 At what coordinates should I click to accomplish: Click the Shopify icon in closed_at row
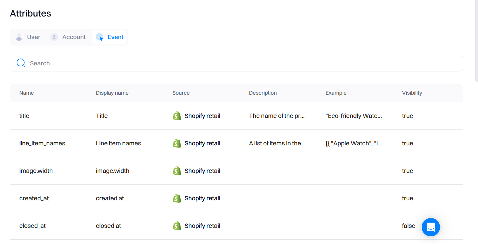177,226
